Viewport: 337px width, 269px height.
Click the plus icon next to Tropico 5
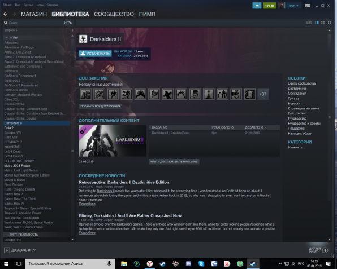[72, 30]
